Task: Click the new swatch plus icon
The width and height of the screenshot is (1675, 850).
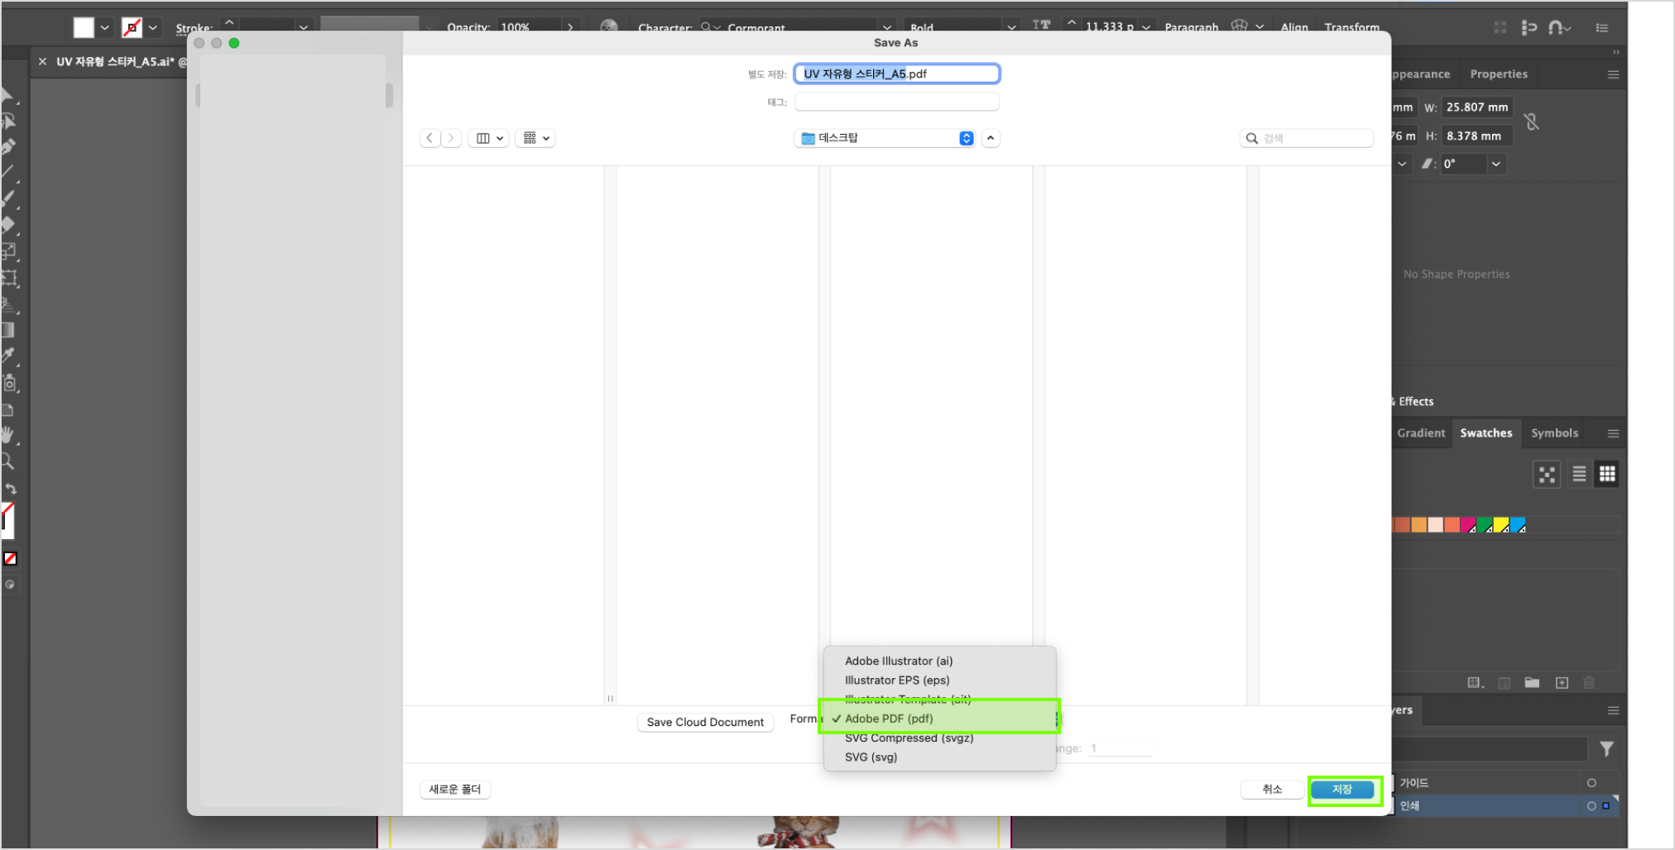Action: [1562, 683]
